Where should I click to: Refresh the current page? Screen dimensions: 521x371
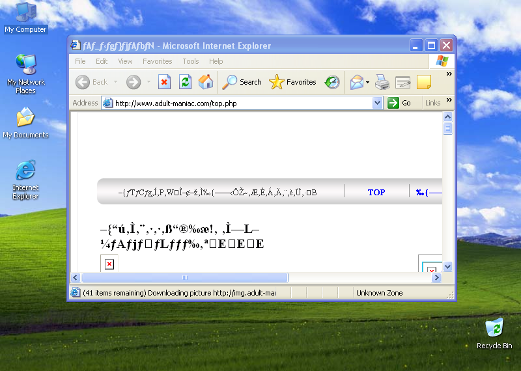(x=185, y=82)
